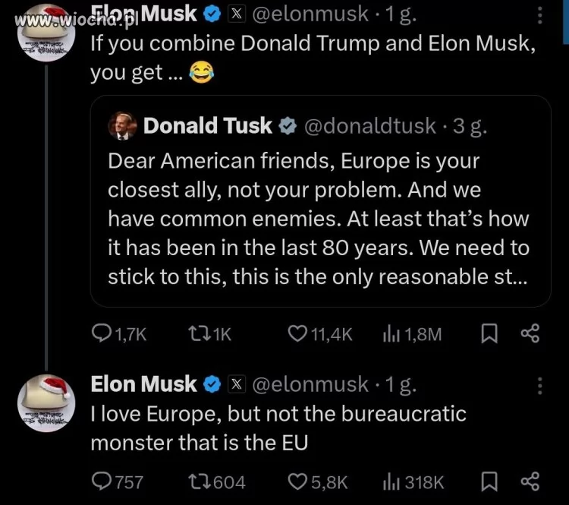
Task: Like the tweet with 5,8K likes
Action: click(299, 481)
